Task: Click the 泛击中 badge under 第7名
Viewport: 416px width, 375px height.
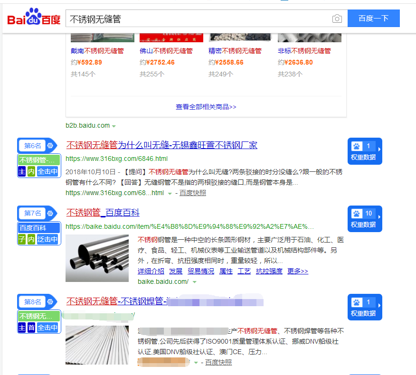Action: (x=48, y=239)
